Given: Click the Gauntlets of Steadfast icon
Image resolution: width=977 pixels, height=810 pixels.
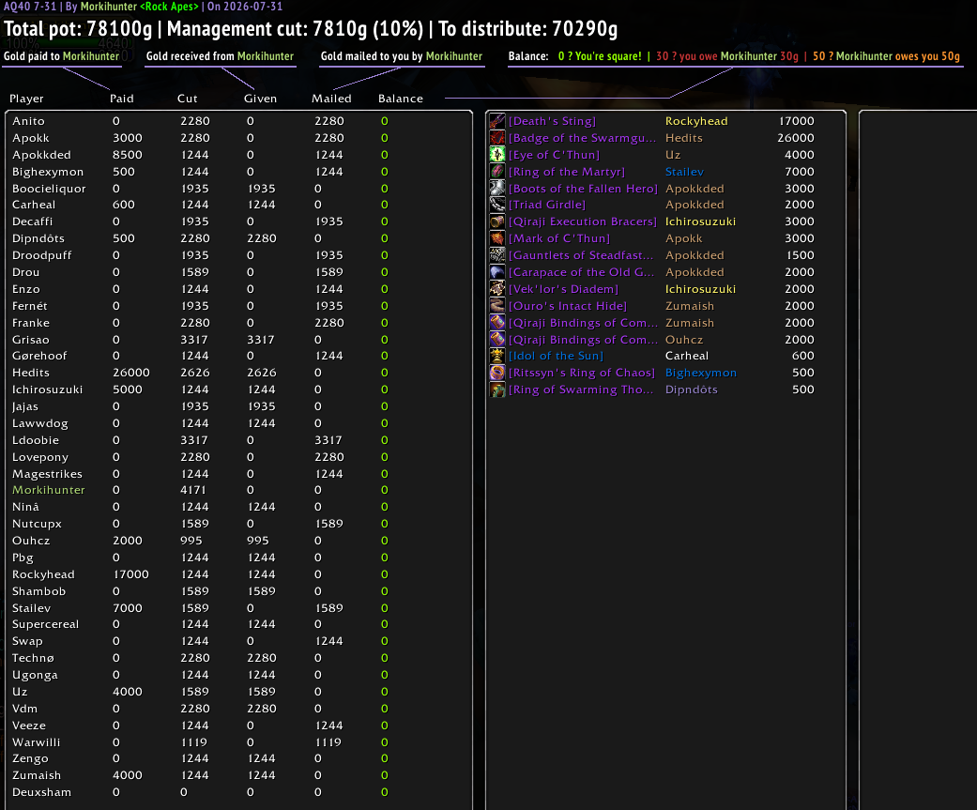Looking at the screenshot, I should point(497,255).
